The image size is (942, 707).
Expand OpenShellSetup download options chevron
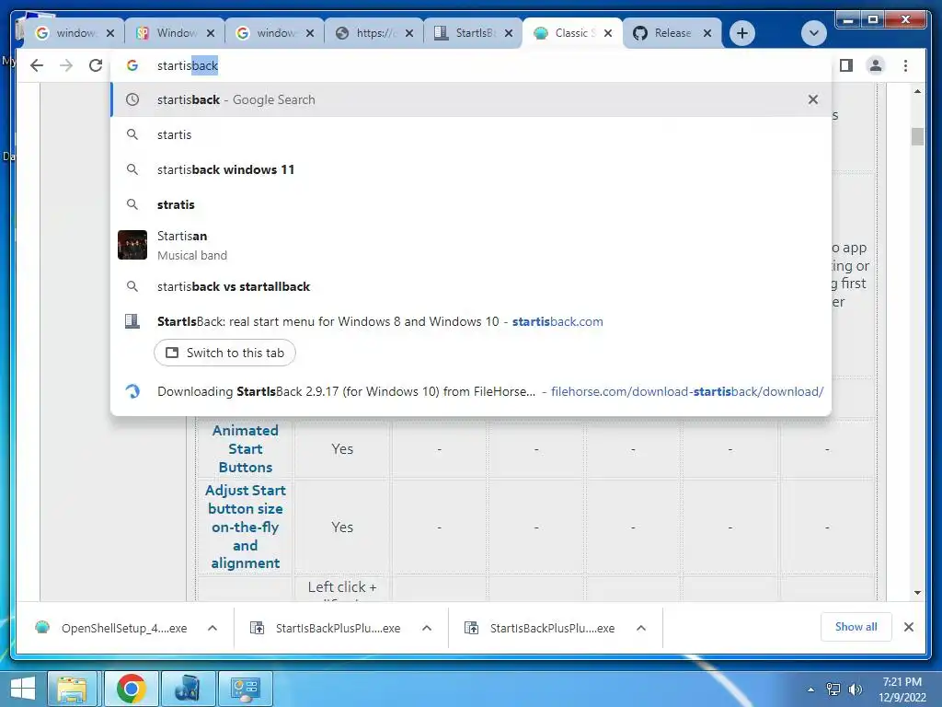pyautogui.click(x=213, y=628)
